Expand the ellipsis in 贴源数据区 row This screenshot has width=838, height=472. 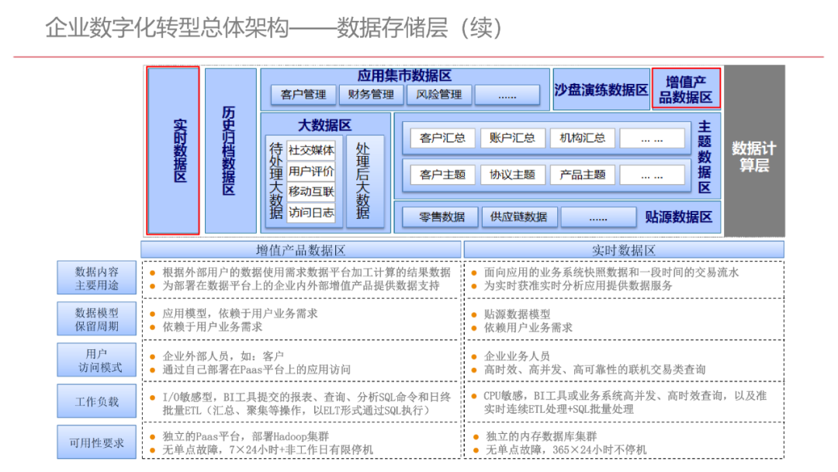tap(599, 217)
